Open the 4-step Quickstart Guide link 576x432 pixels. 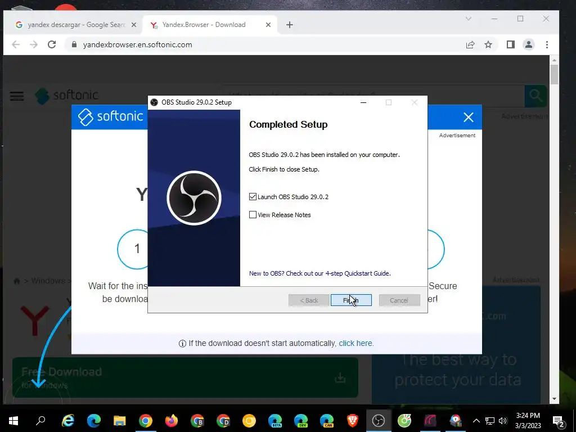[x=319, y=273]
